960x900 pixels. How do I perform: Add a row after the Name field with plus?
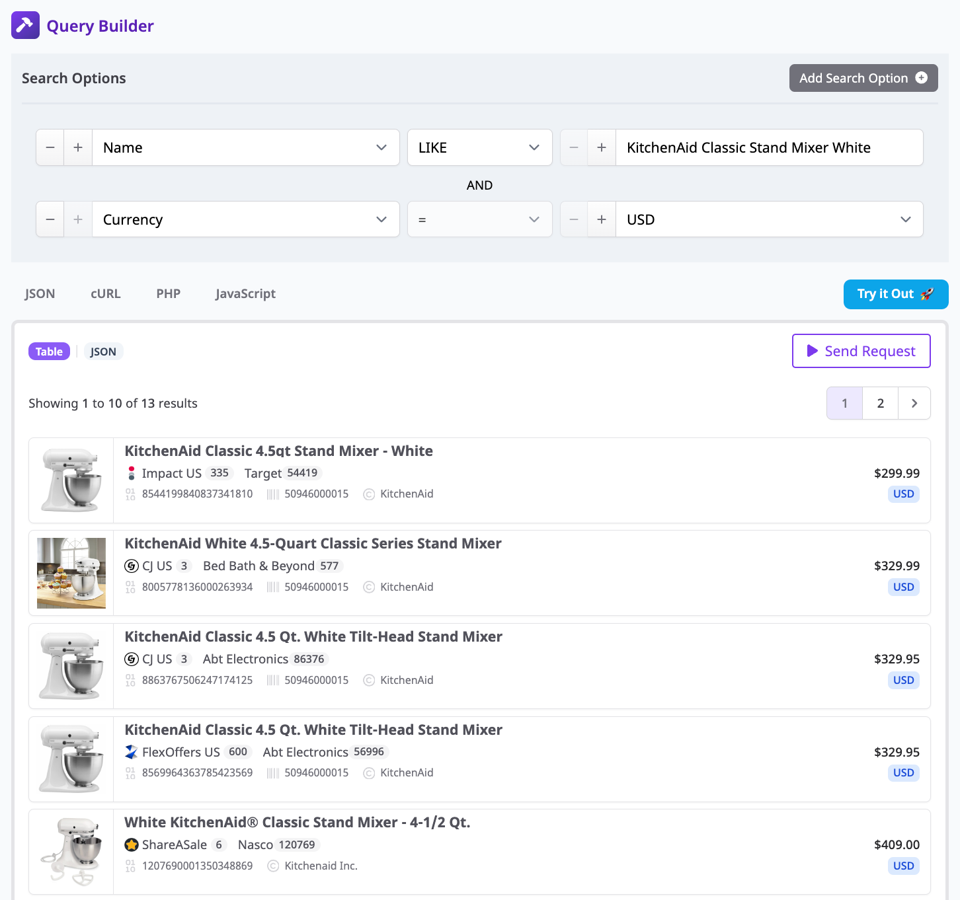pos(78,147)
